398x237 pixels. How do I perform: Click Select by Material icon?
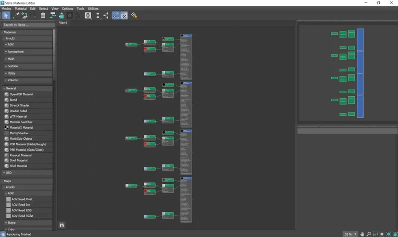coord(134,16)
